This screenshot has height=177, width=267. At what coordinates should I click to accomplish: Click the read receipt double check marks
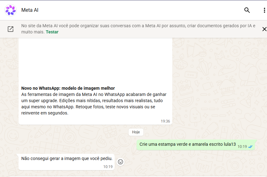250,147
